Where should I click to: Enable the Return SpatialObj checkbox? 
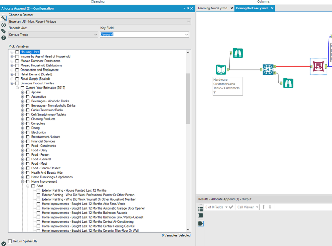coord(10,241)
